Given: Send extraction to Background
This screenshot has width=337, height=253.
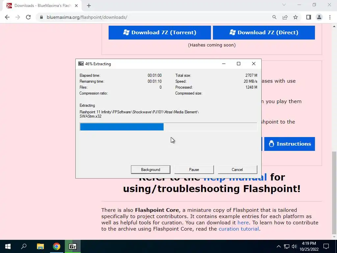Looking at the screenshot, I should [150, 170].
